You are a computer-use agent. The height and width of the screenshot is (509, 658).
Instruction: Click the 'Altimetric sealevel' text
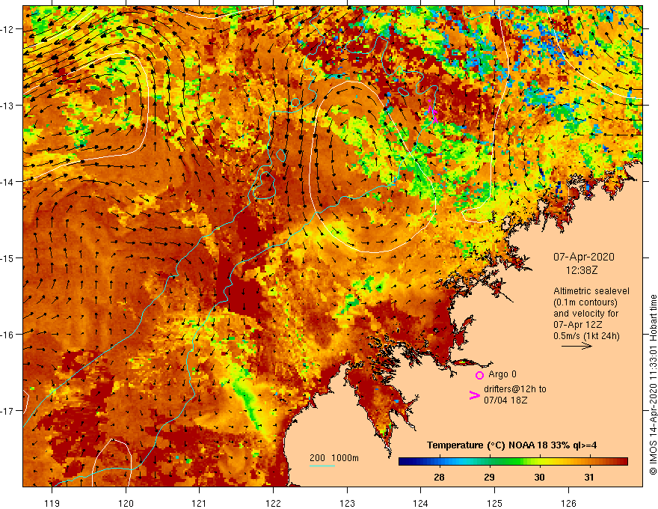pyautogui.click(x=591, y=291)
